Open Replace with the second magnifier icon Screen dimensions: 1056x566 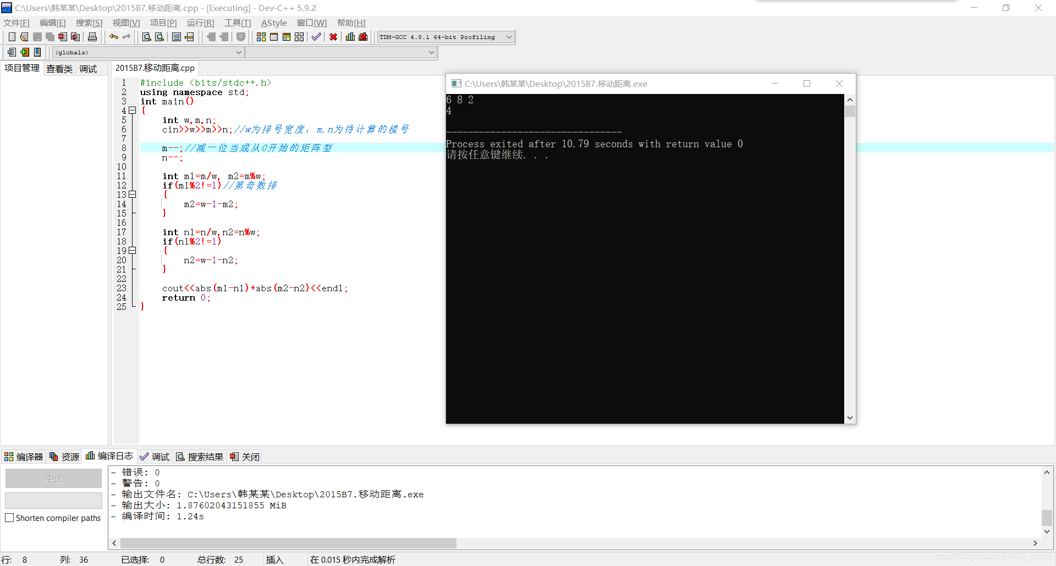coord(159,37)
